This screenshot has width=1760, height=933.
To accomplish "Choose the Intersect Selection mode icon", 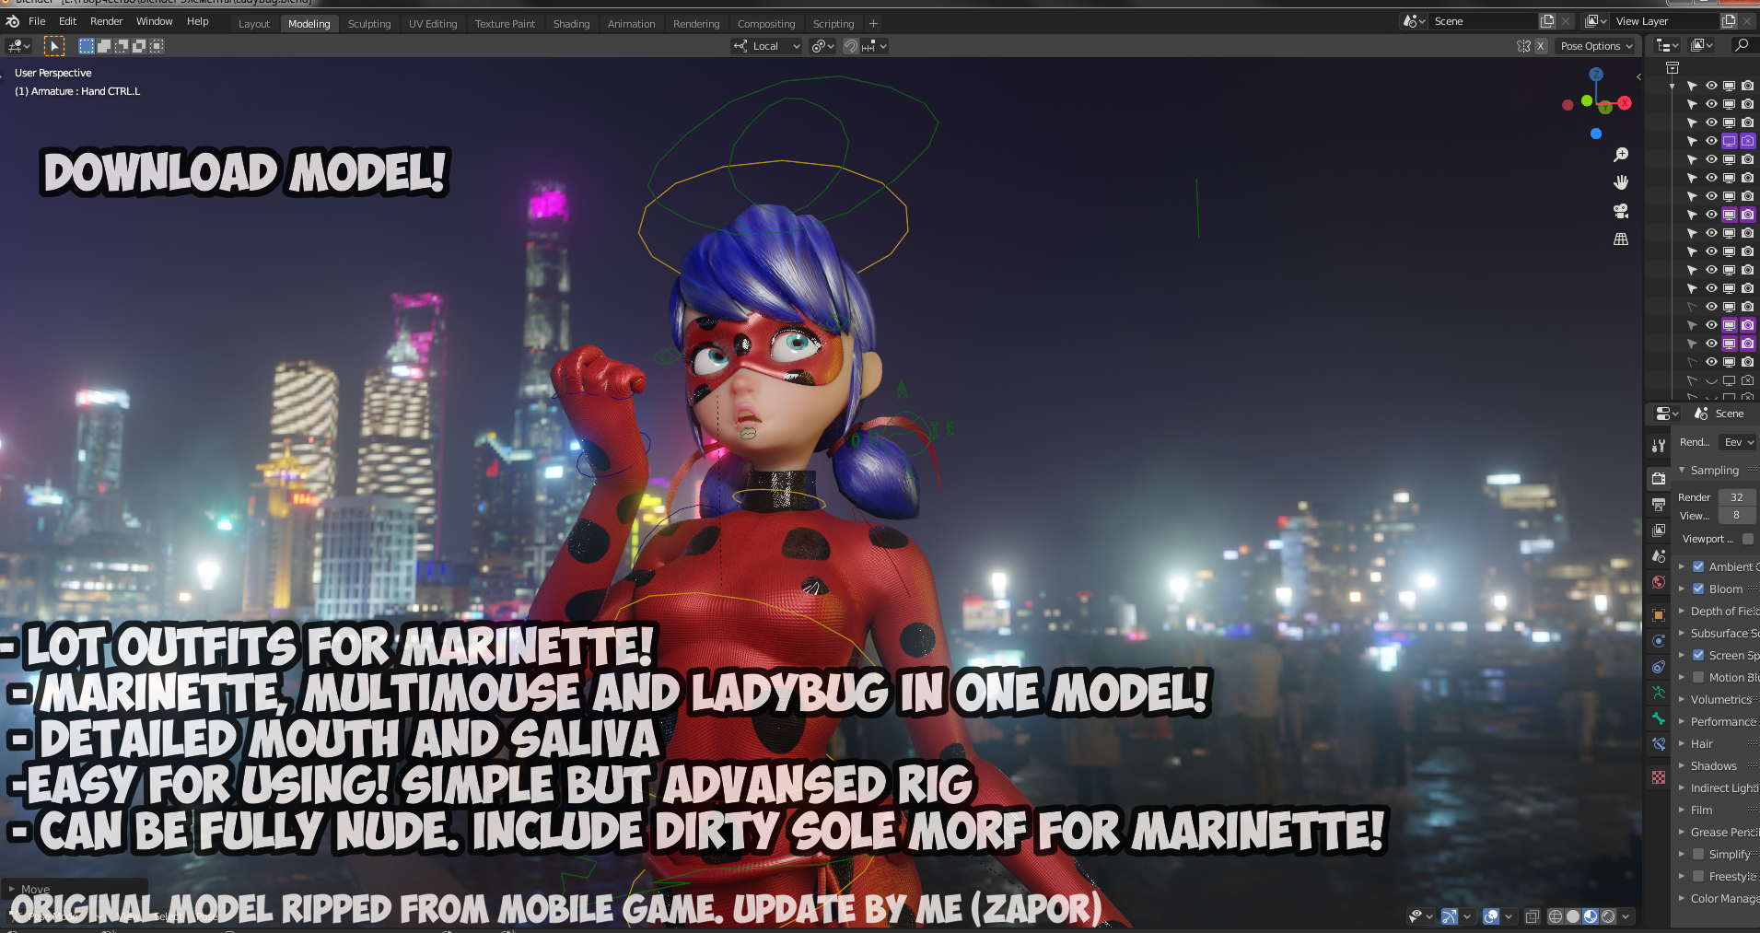I will (157, 46).
